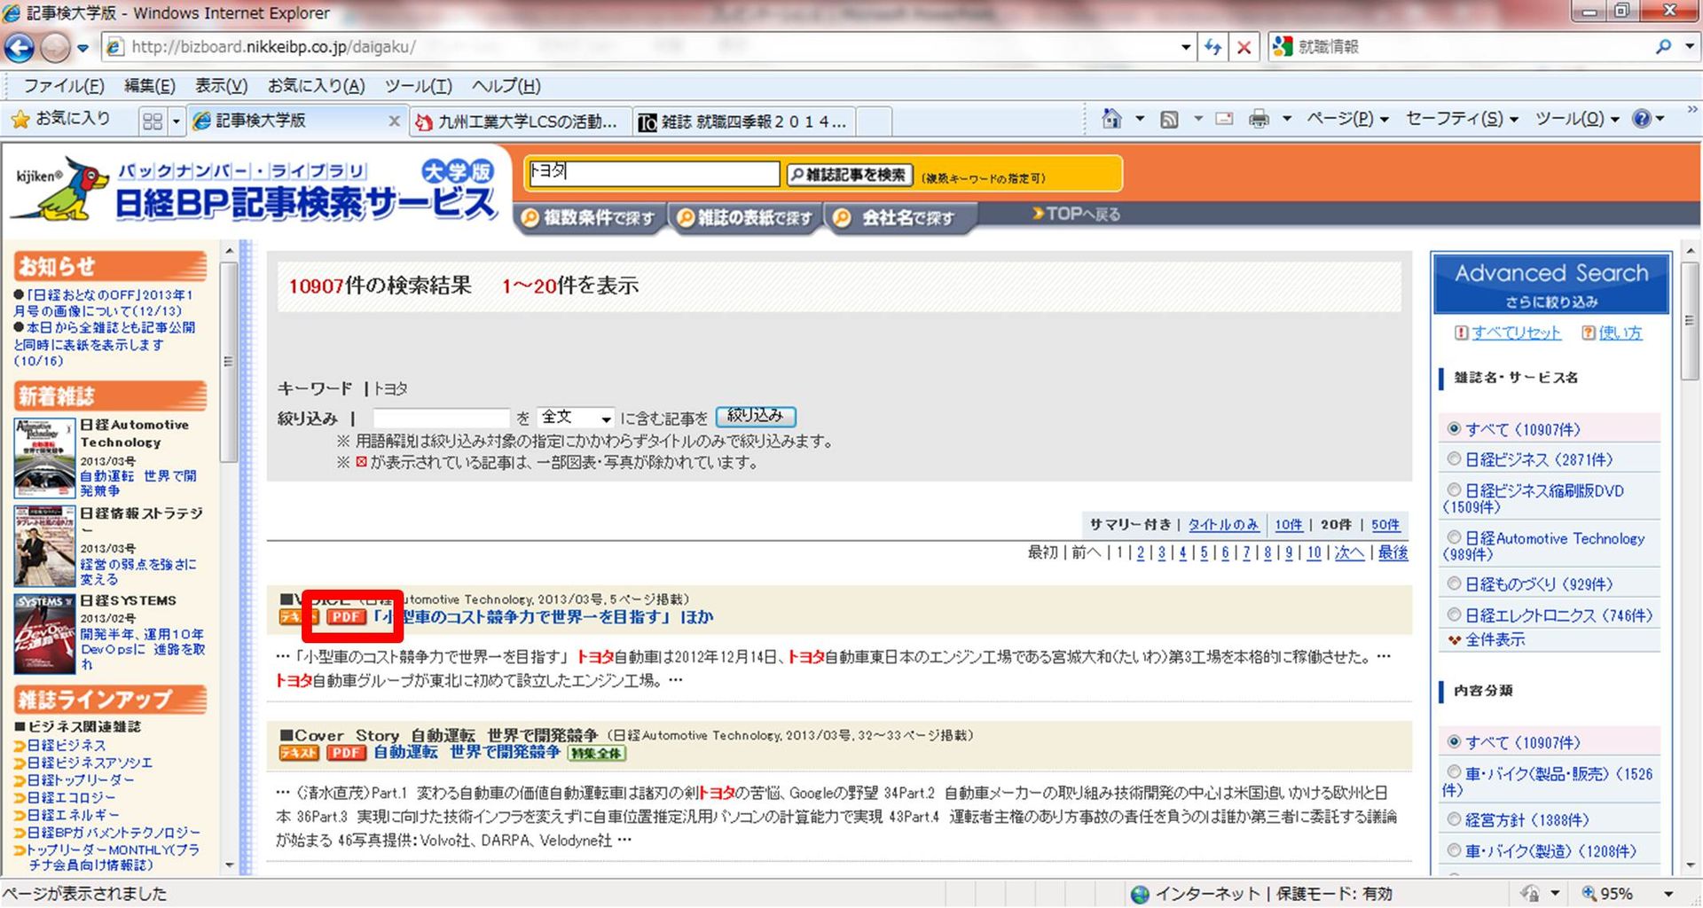Switch to 雑誌 就職四季報2014 tab

[743, 121]
